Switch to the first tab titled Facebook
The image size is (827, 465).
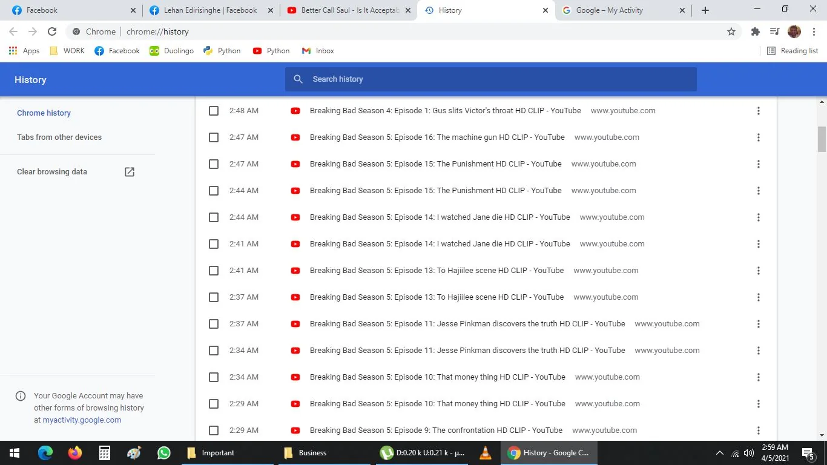(74, 10)
